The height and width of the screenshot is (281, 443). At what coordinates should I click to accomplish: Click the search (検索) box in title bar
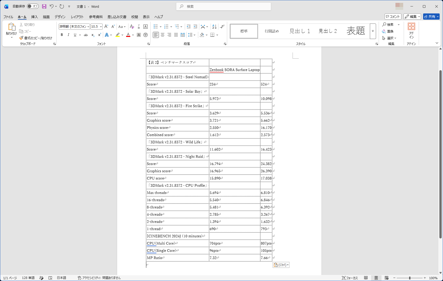coord(224,6)
